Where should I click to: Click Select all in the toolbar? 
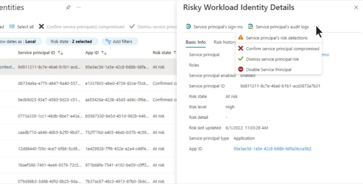pos(21,26)
